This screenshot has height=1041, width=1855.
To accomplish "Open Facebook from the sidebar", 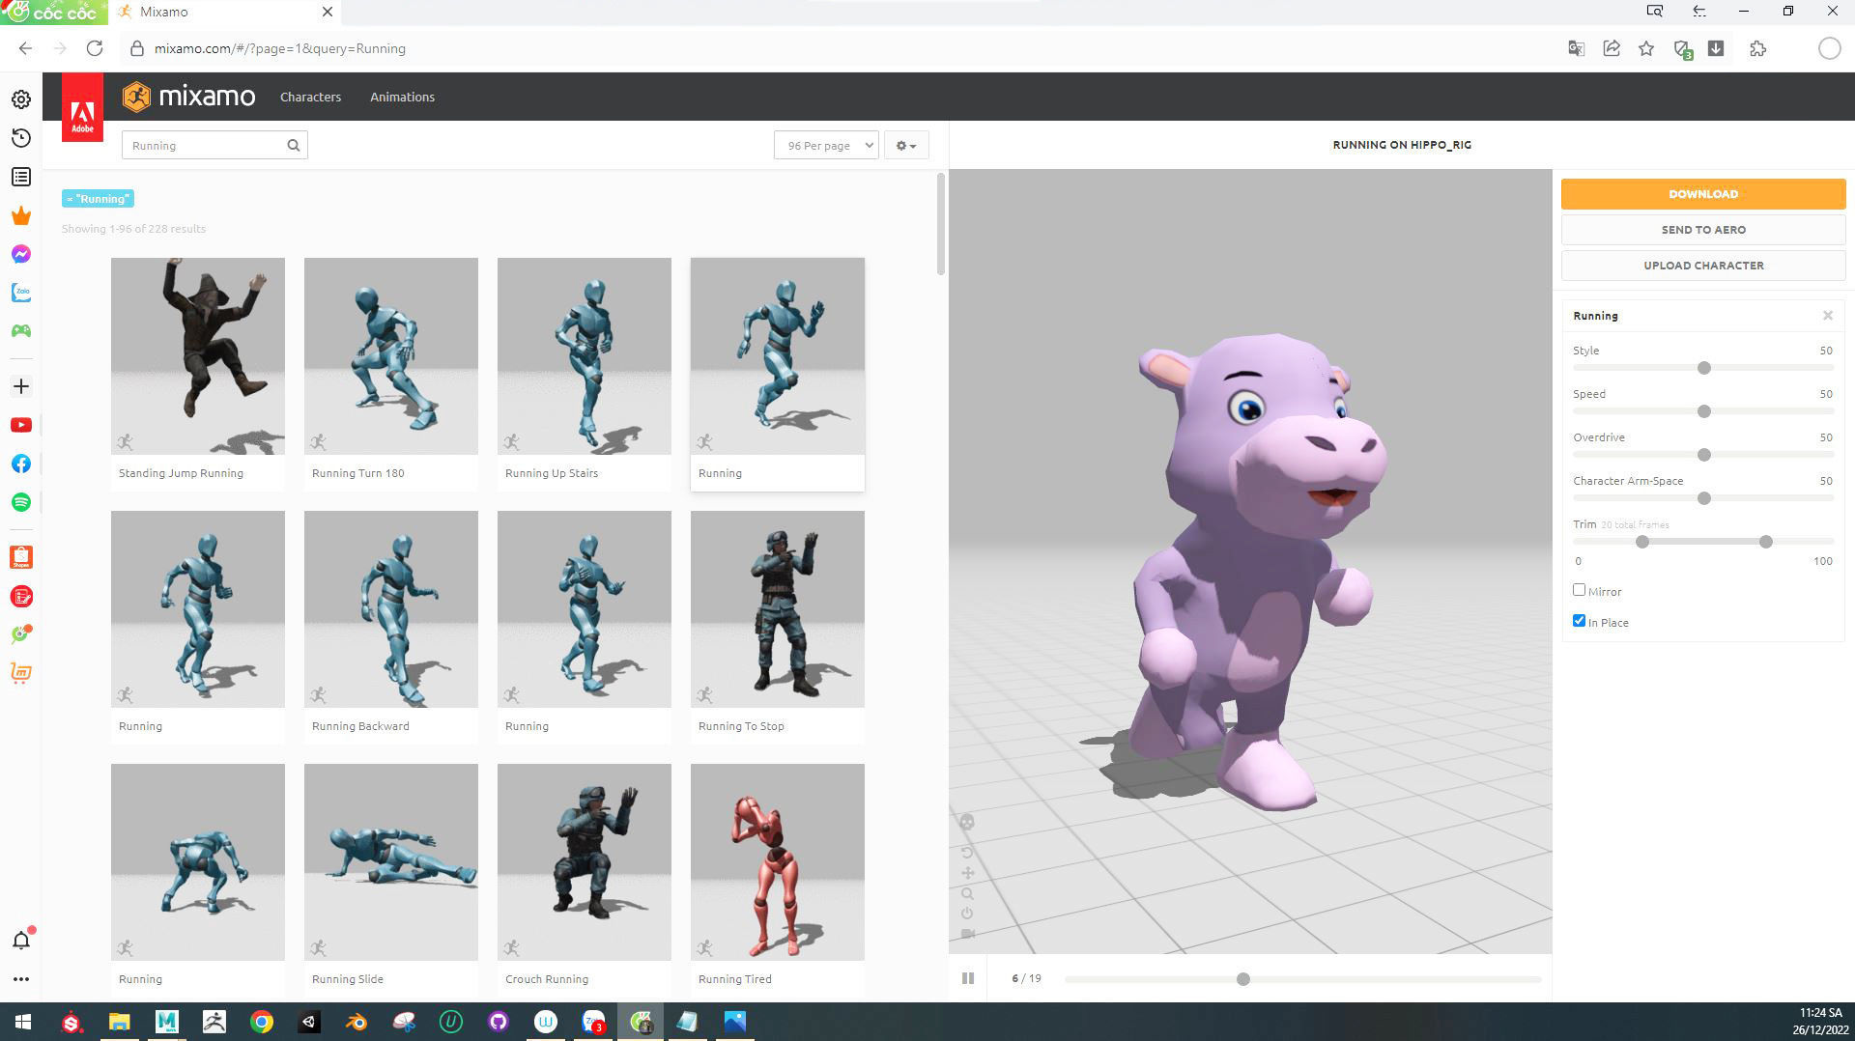I will pos(21,464).
